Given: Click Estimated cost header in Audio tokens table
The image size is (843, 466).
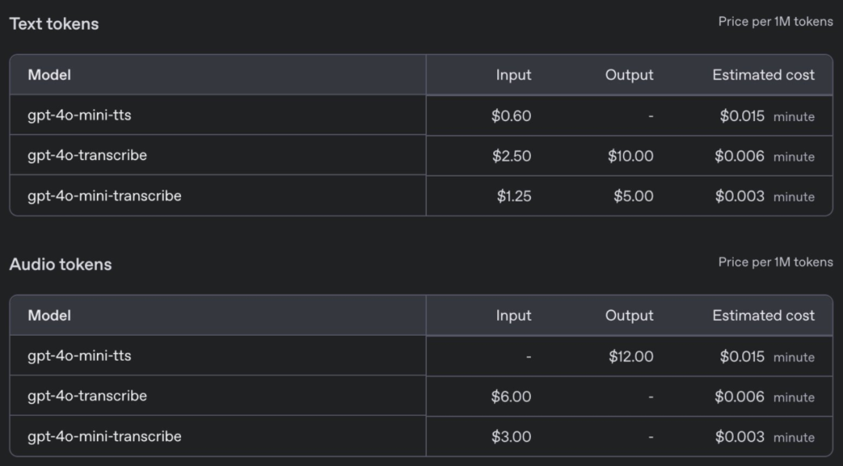Looking at the screenshot, I should click(x=763, y=315).
